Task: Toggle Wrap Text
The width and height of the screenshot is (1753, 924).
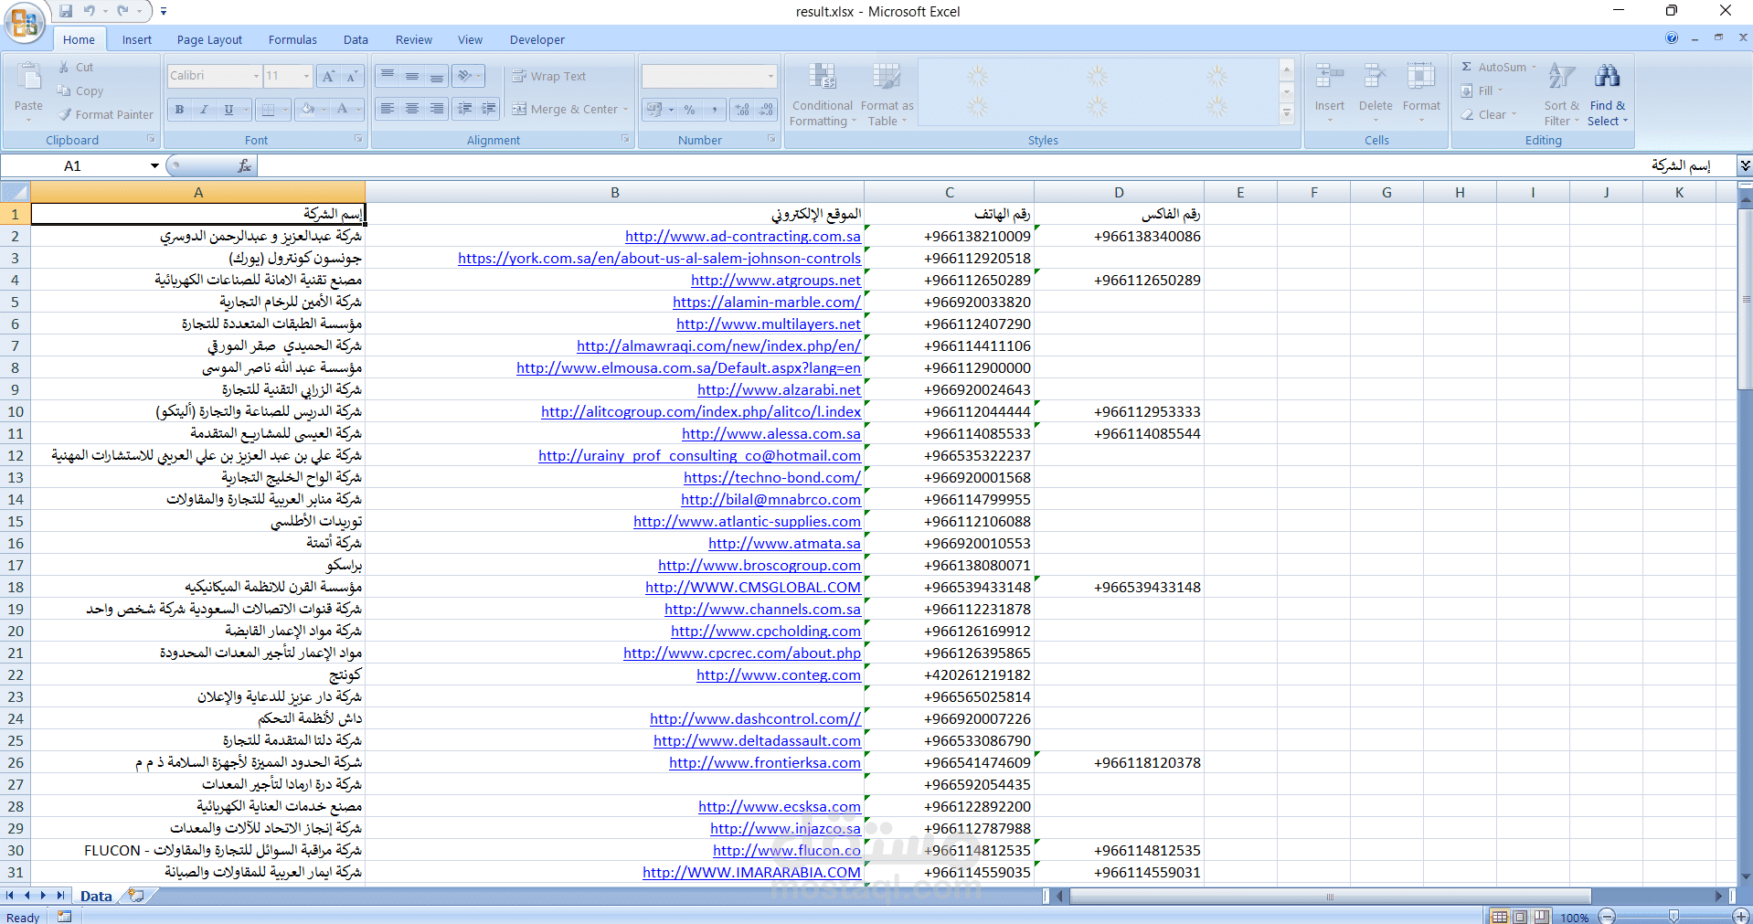Action: [x=549, y=76]
